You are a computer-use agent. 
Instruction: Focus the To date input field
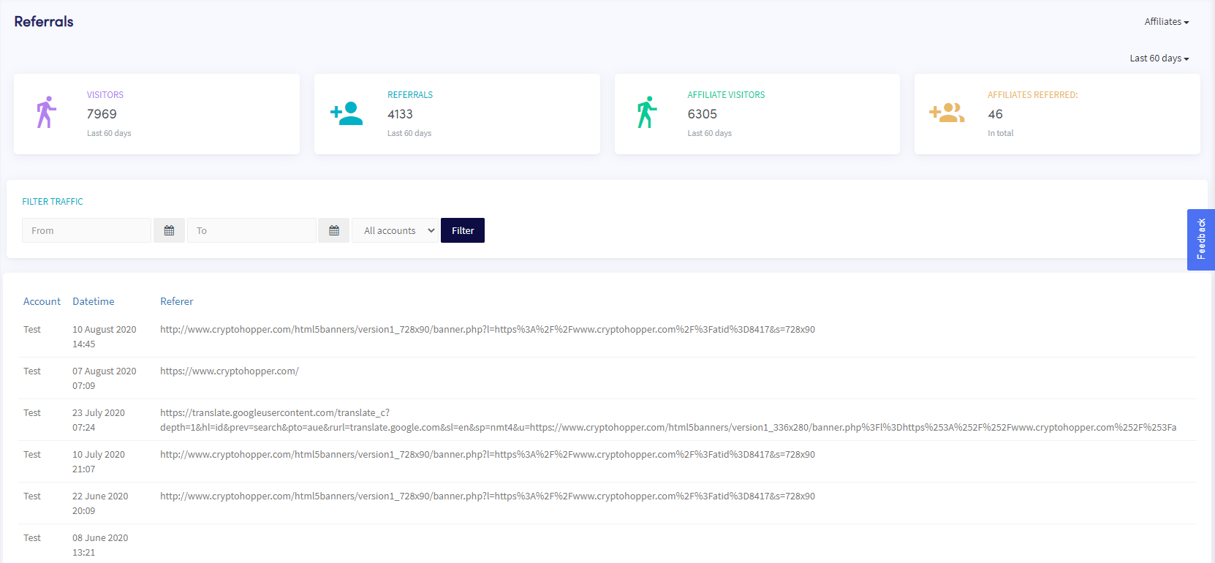(x=251, y=230)
